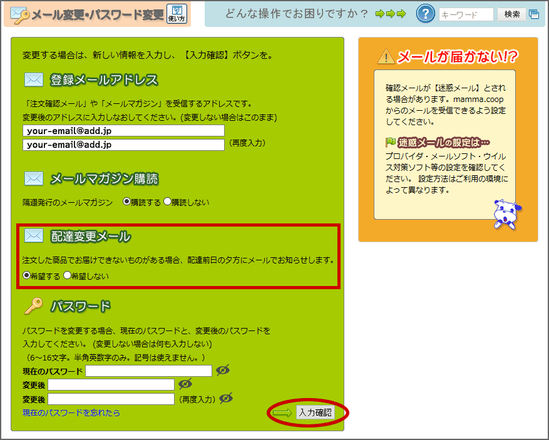Click the window icon beside 検索 button

pyautogui.click(x=534, y=14)
